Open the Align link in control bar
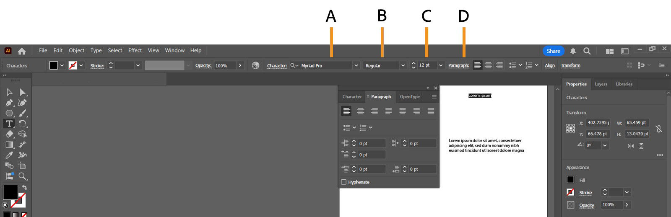 click(x=550, y=66)
